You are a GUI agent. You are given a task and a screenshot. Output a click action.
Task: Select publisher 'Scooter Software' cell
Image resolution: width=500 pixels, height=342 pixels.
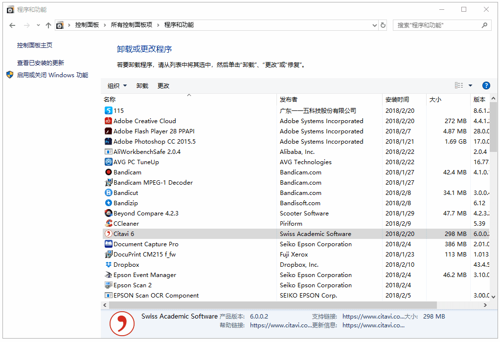[304, 213]
